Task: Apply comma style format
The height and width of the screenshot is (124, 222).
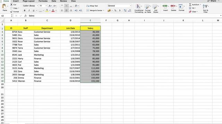Action: click(120, 10)
